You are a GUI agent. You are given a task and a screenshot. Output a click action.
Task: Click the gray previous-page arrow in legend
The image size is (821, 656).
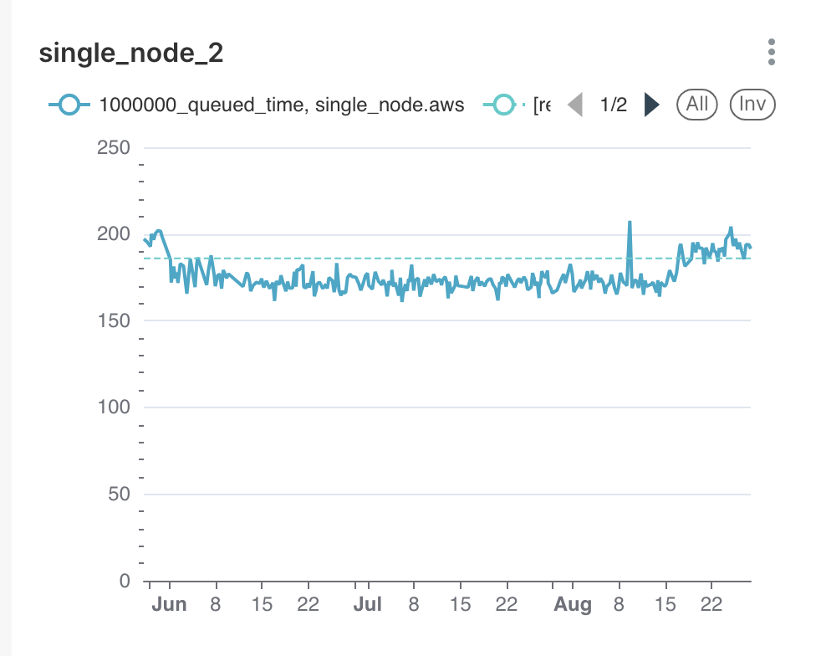pyautogui.click(x=576, y=104)
